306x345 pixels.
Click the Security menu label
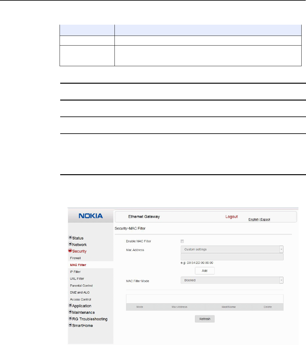[79, 251]
